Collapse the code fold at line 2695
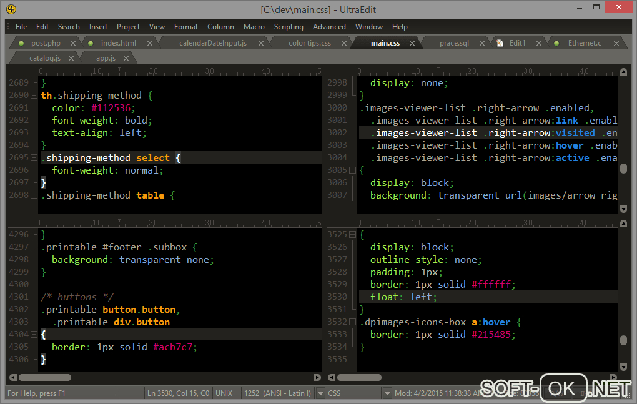This screenshot has height=404, width=637. click(34, 157)
